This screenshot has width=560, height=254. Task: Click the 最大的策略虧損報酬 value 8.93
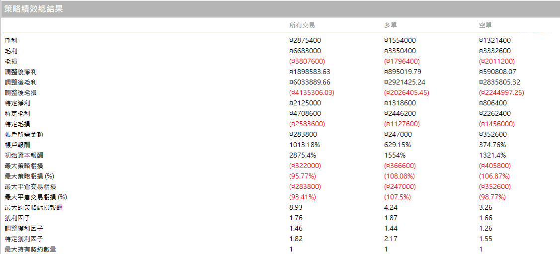pos(296,207)
